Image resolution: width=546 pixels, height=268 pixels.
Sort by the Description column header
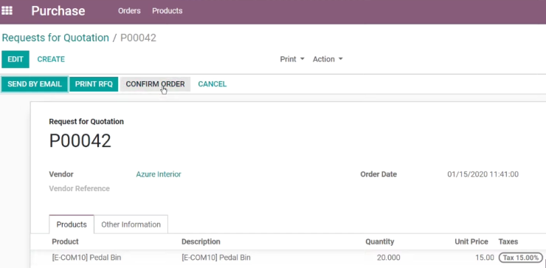(x=201, y=241)
